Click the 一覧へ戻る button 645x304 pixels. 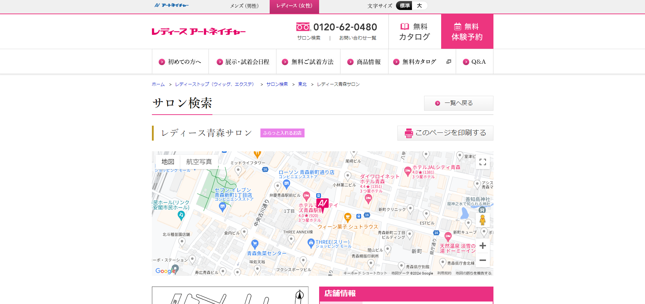(459, 103)
